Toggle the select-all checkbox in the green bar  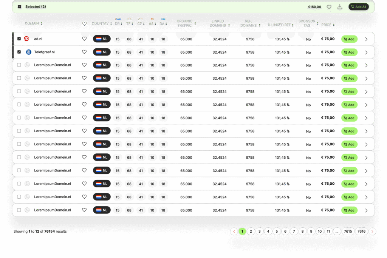[20, 7]
